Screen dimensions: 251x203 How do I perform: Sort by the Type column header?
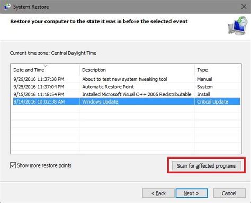(218, 70)
